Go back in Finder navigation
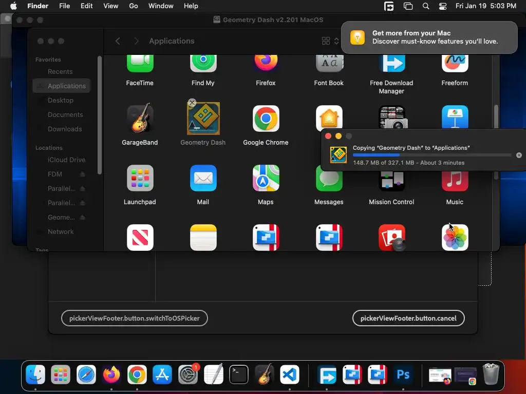The width and height of the screenshot is (526, 394). click(x=118, y=41)
